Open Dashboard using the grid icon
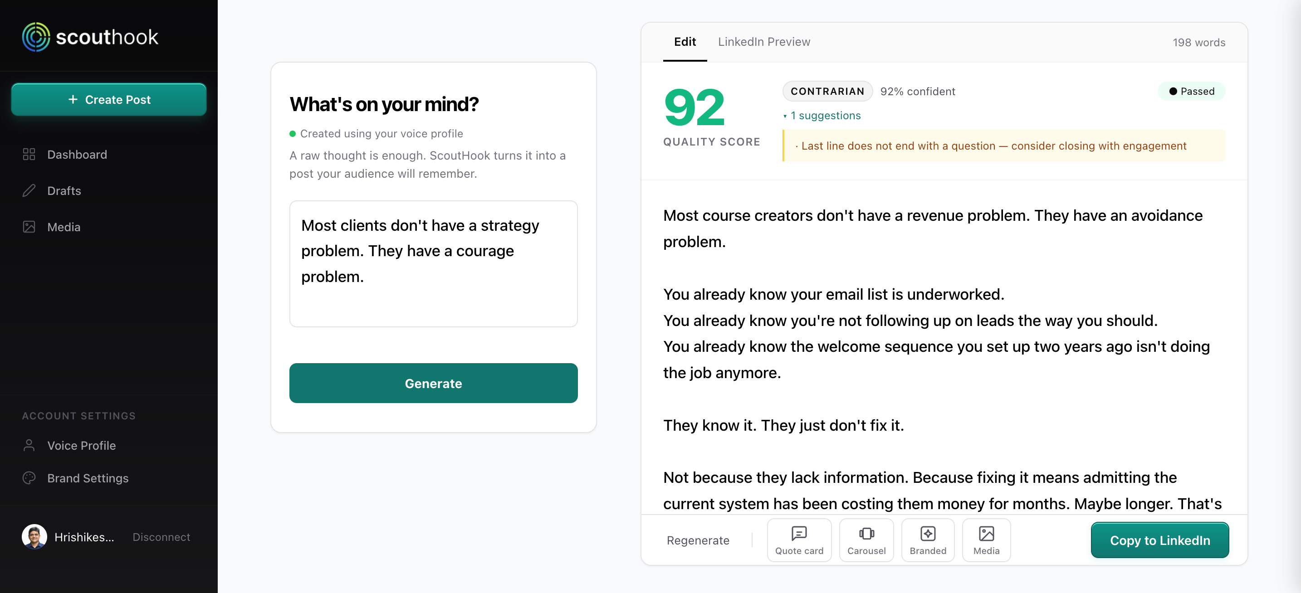 pyautogui.click(x=29, y=155)
